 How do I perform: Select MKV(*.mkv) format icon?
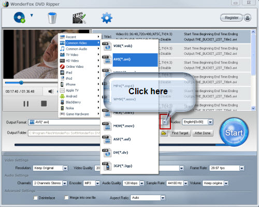pos(107,113)
